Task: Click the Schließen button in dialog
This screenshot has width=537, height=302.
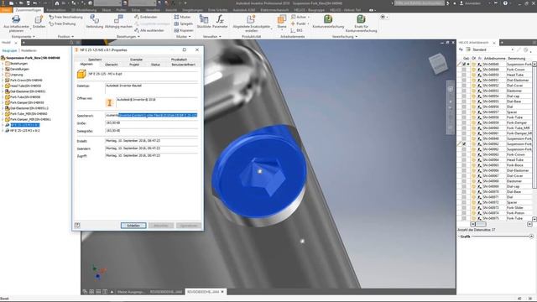Action: click(x=133, y=226)
